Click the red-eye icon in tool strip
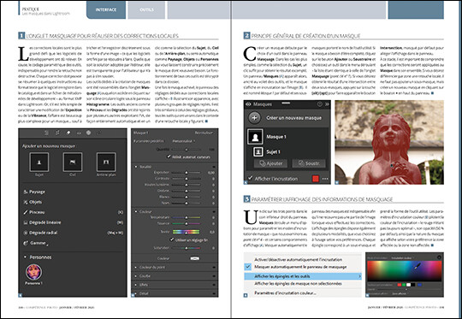 coord(79,133)
